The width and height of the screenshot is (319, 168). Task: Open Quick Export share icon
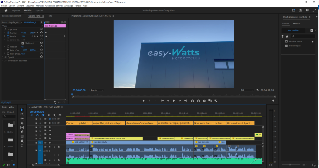[300, 11]
